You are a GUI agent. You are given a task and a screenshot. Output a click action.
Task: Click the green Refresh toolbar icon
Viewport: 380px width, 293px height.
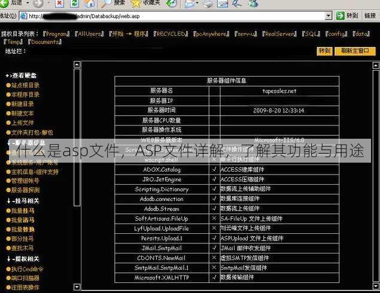pyautogui.click(x=74, y=3)
